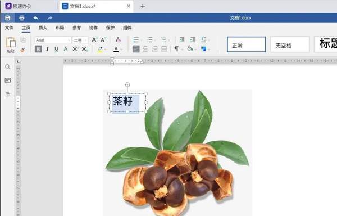Select the format painter brush icon
Screen dimensions: 337x216
pos(22,50)
